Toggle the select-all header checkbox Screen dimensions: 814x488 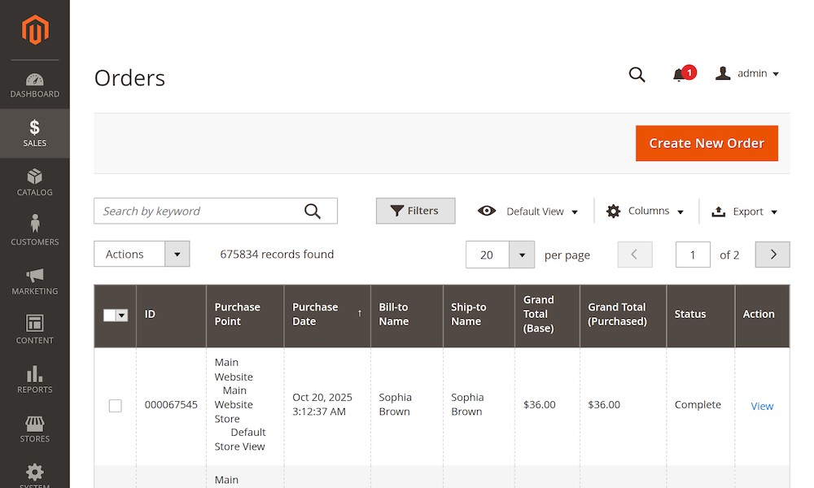(110, 316)
